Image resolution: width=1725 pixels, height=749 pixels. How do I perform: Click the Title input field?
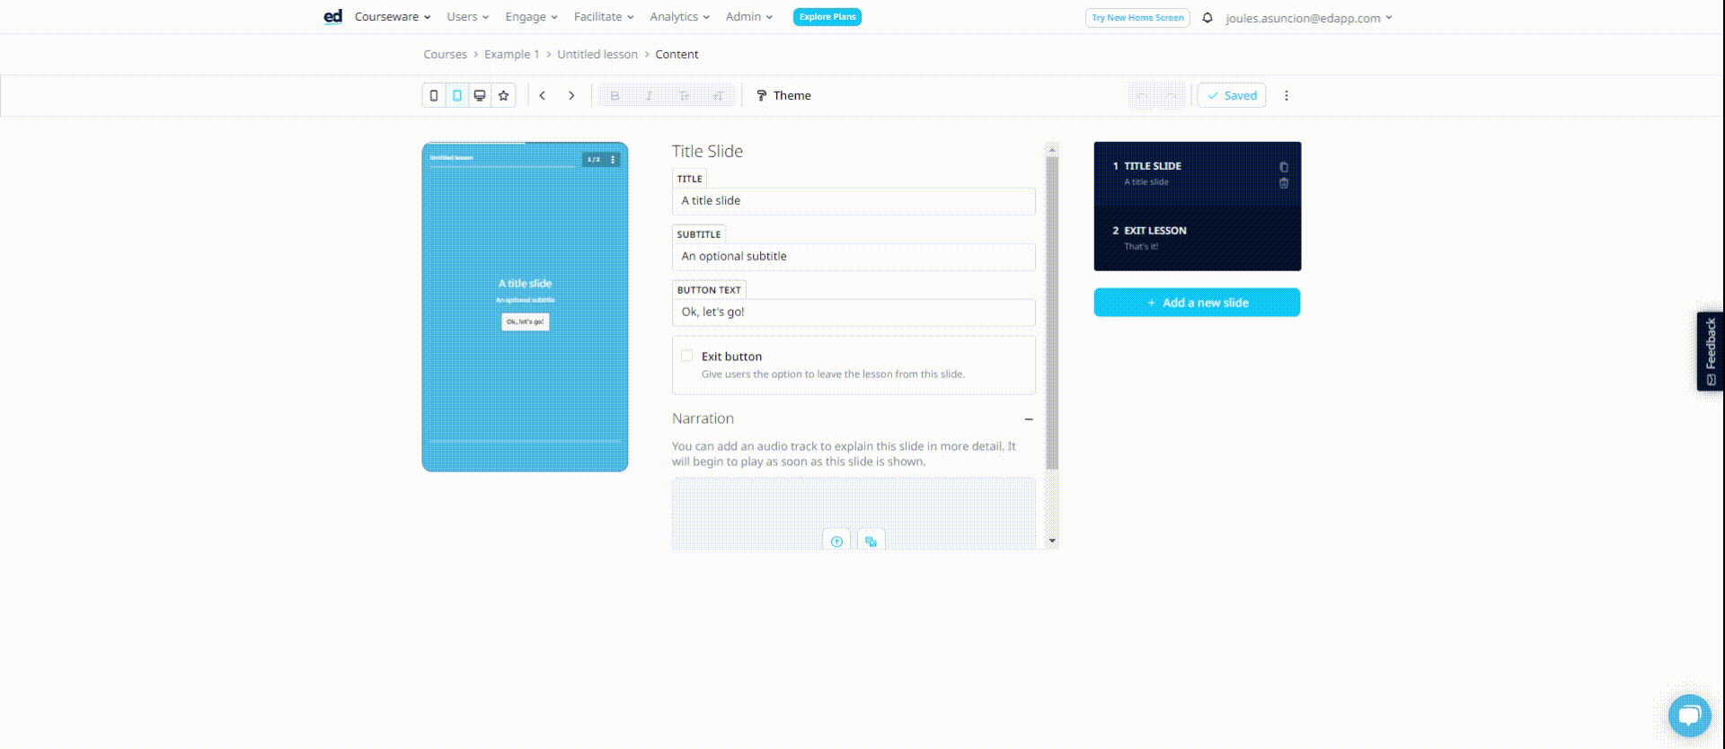[x=854, y=201]
